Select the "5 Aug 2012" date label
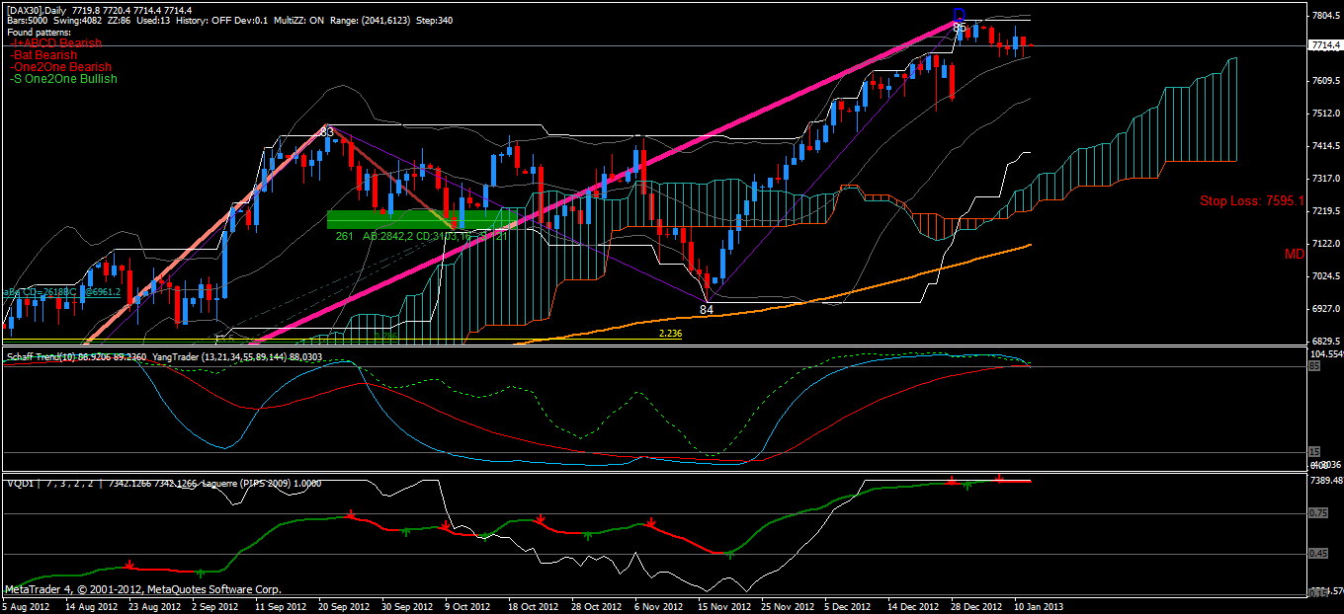 pos(24,606)
